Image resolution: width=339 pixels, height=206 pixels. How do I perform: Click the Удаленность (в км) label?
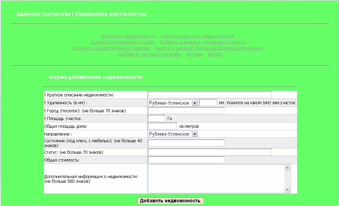[x=67, y=103]
